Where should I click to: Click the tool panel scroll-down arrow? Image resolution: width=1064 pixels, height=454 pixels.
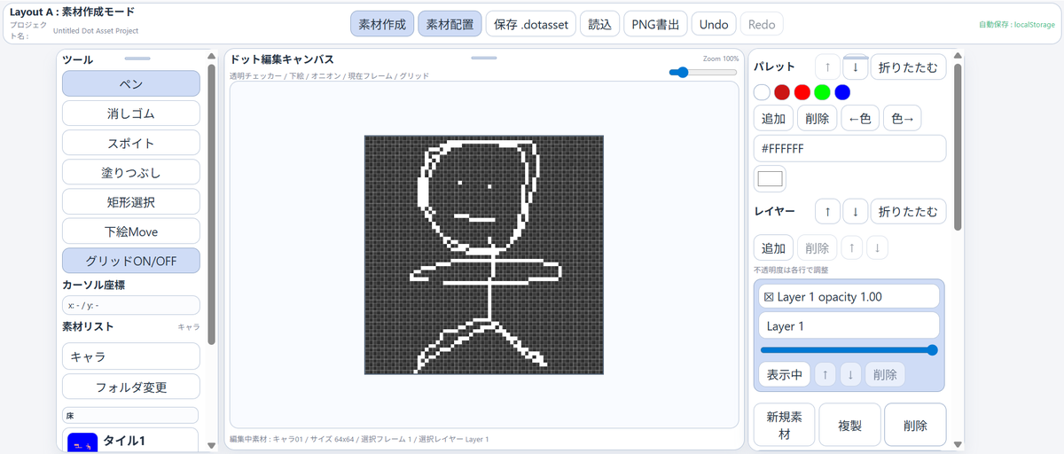click(x=211, y=445)
